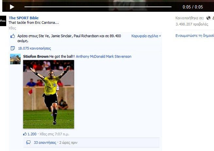214x151 pixels.
Task: Expand the 33 απαντήσεις replies
Action: coord(45,143)
